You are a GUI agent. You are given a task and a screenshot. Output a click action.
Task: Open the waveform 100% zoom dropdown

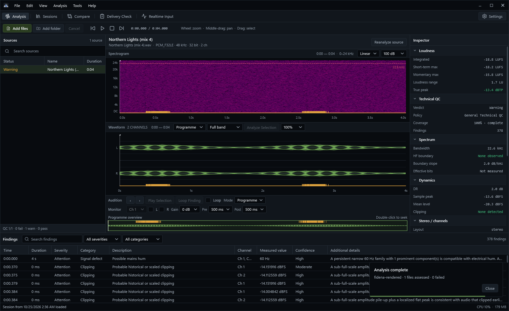(293, 127)
